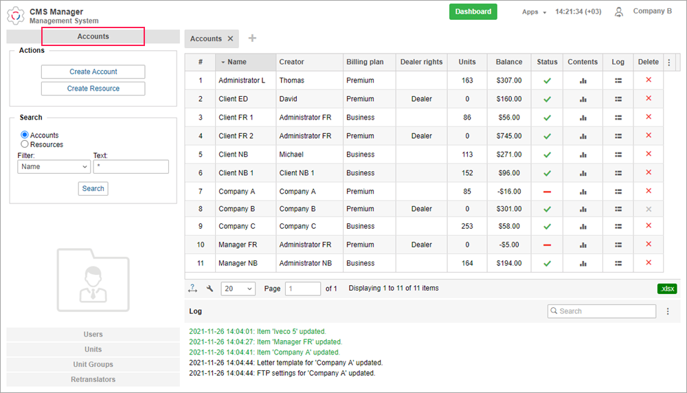Image resolution: width=687 pixels, height=393 pixels.
Task: Click the red status dash for Company A
Action: [547, 192]
